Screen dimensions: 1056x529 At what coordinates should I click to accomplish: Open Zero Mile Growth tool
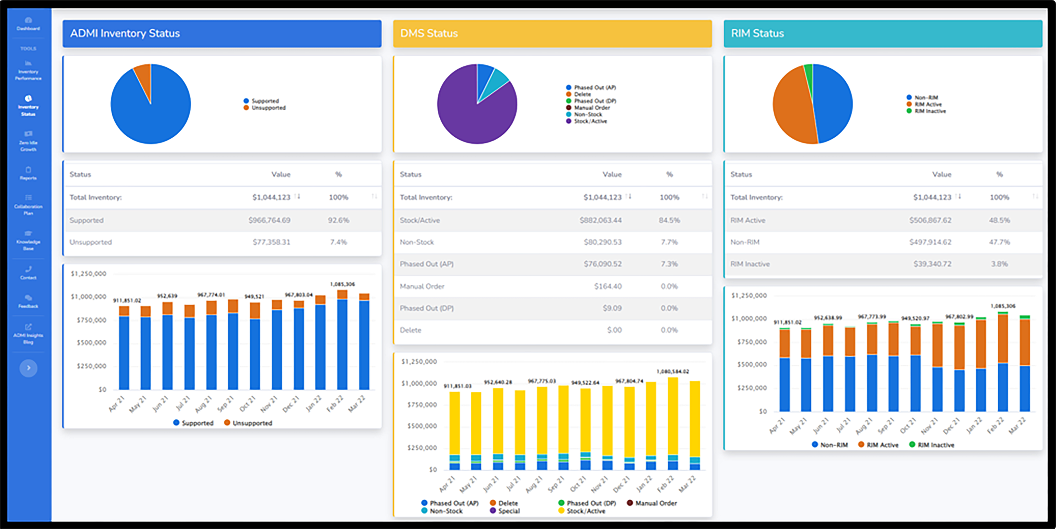[x=28, y=141]
